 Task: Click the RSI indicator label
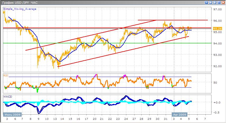[x=6, y=75]
